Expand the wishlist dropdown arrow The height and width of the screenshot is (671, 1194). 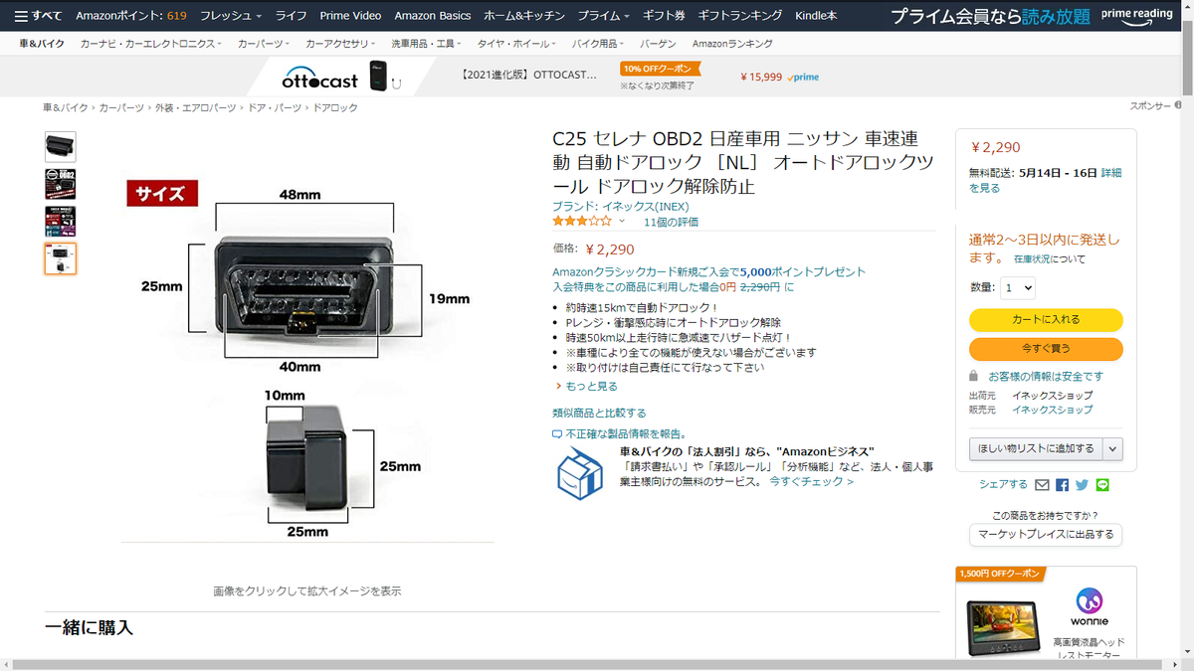[1113, 448]
